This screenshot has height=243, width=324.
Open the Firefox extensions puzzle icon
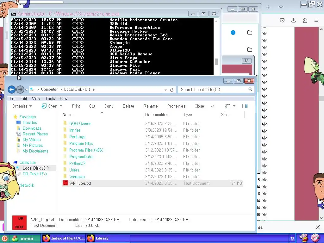(x=305, y=20)
